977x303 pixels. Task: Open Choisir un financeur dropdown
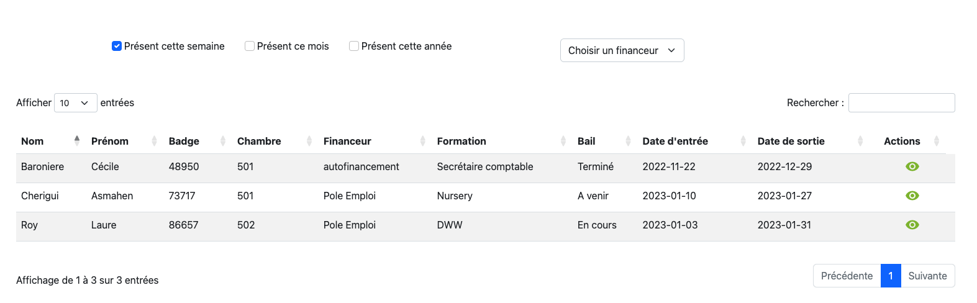tap(622, 50)
